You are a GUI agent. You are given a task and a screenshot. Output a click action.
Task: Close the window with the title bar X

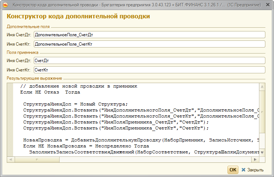267,6
